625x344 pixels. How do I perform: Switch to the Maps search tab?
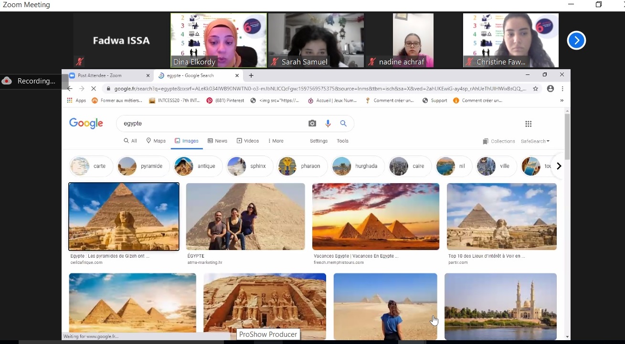coord(156,141)
